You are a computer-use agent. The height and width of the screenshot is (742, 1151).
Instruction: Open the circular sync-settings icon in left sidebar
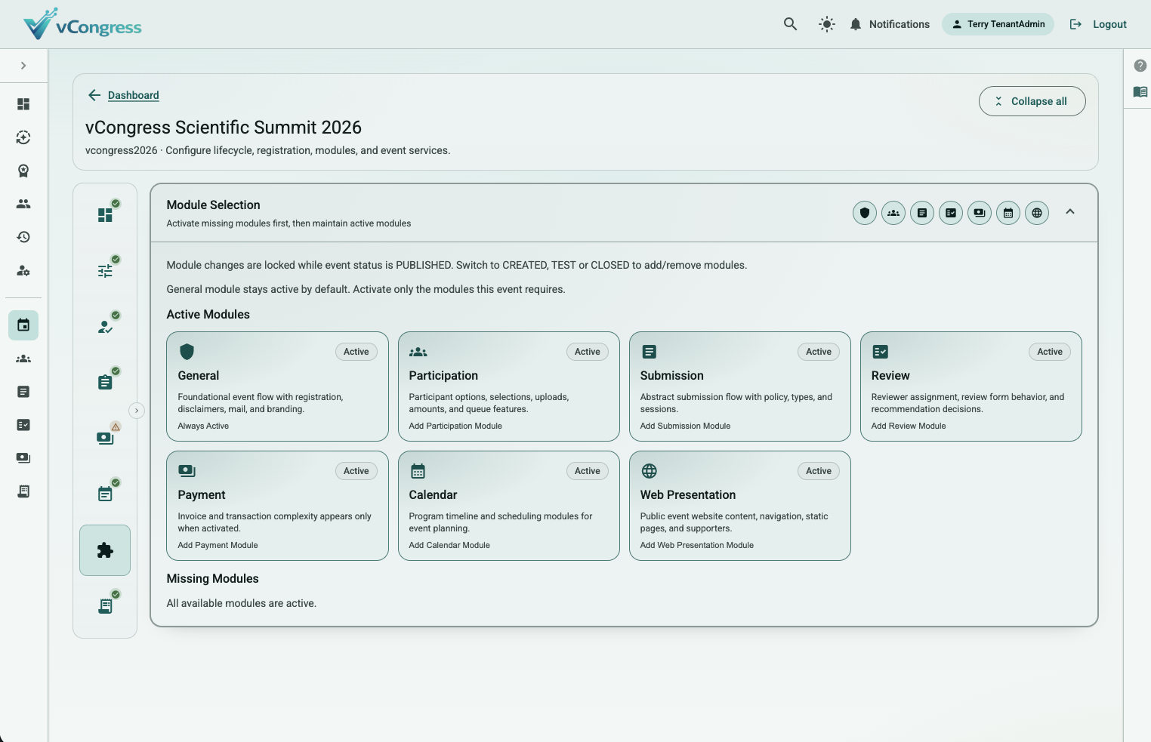(x=23, y=137)
